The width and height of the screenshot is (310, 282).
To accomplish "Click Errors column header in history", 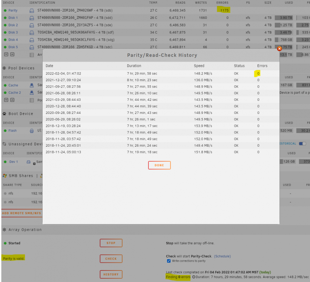I will [262, 66].
